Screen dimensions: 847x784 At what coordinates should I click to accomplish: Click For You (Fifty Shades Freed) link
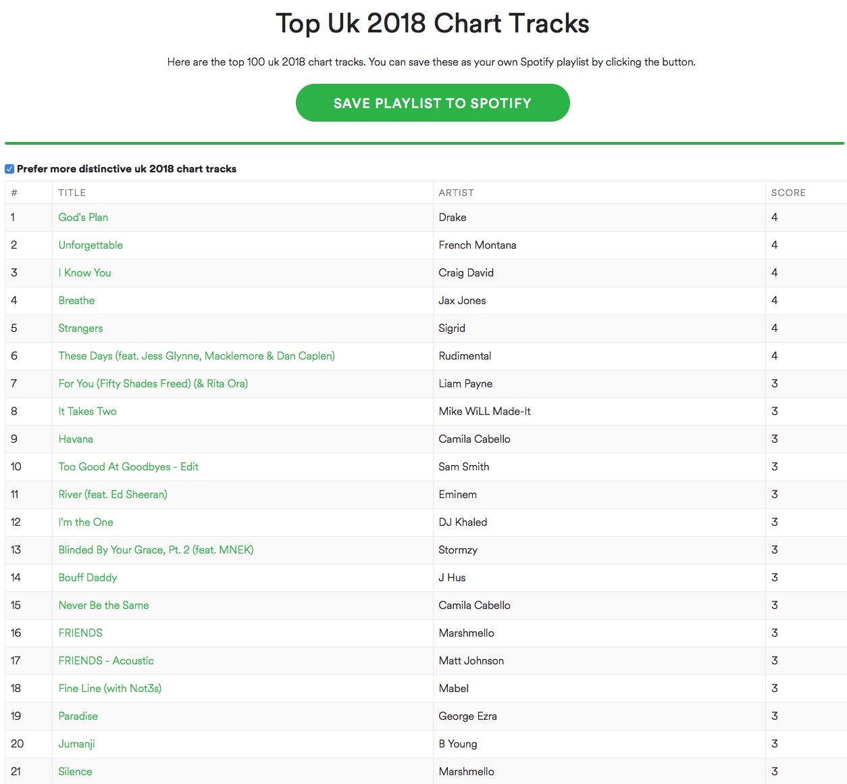click(x=153, y=384)
